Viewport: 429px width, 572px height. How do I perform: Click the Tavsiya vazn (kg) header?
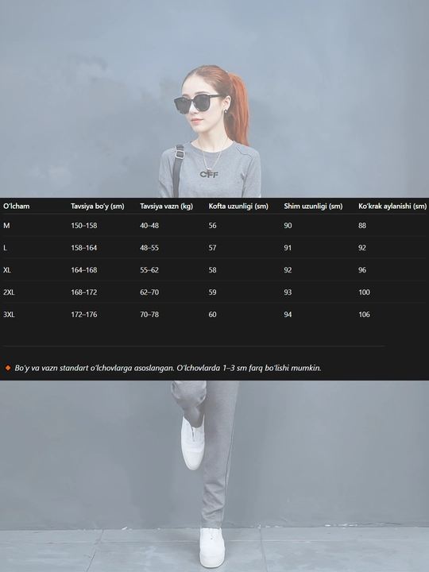click(x=166, y=207)
